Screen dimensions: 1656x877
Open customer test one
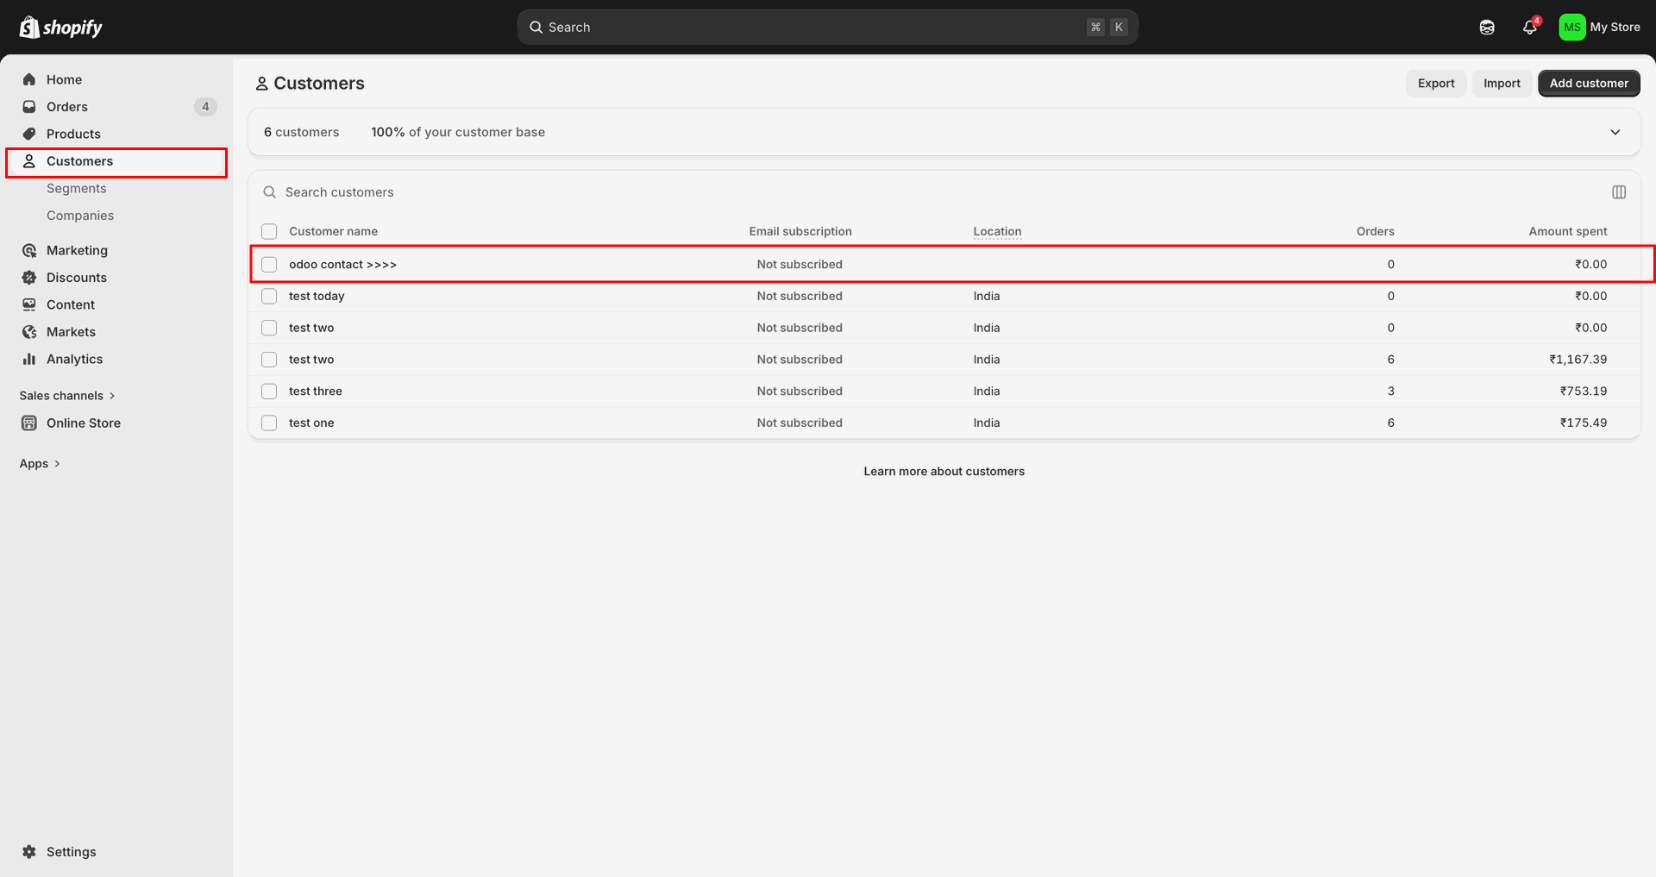click(311, 423)
